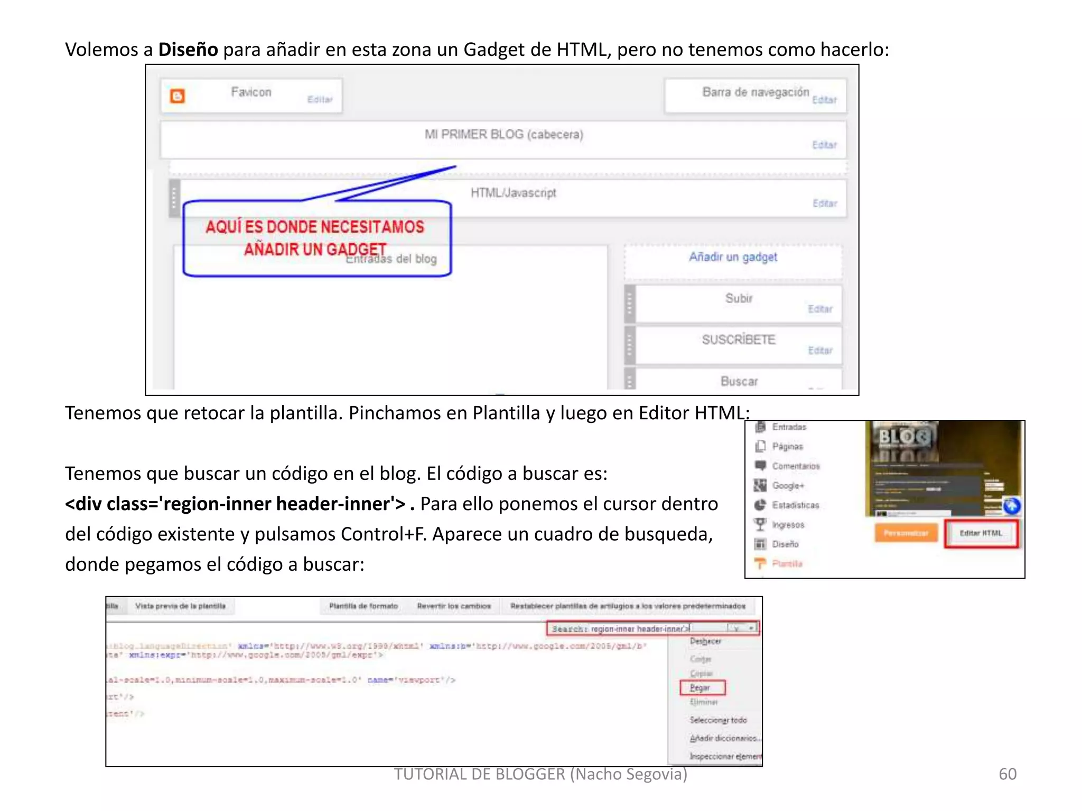The height and width of the screenshot is (811, 1082).
Task: Click the Google+ sidebar icon
Action: click(x=760, y=485)
